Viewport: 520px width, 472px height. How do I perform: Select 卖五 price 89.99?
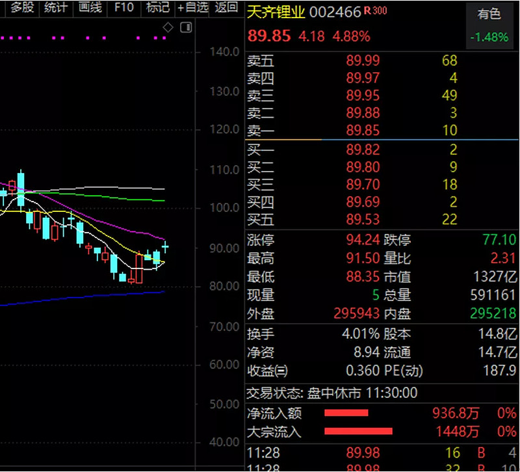363,60
